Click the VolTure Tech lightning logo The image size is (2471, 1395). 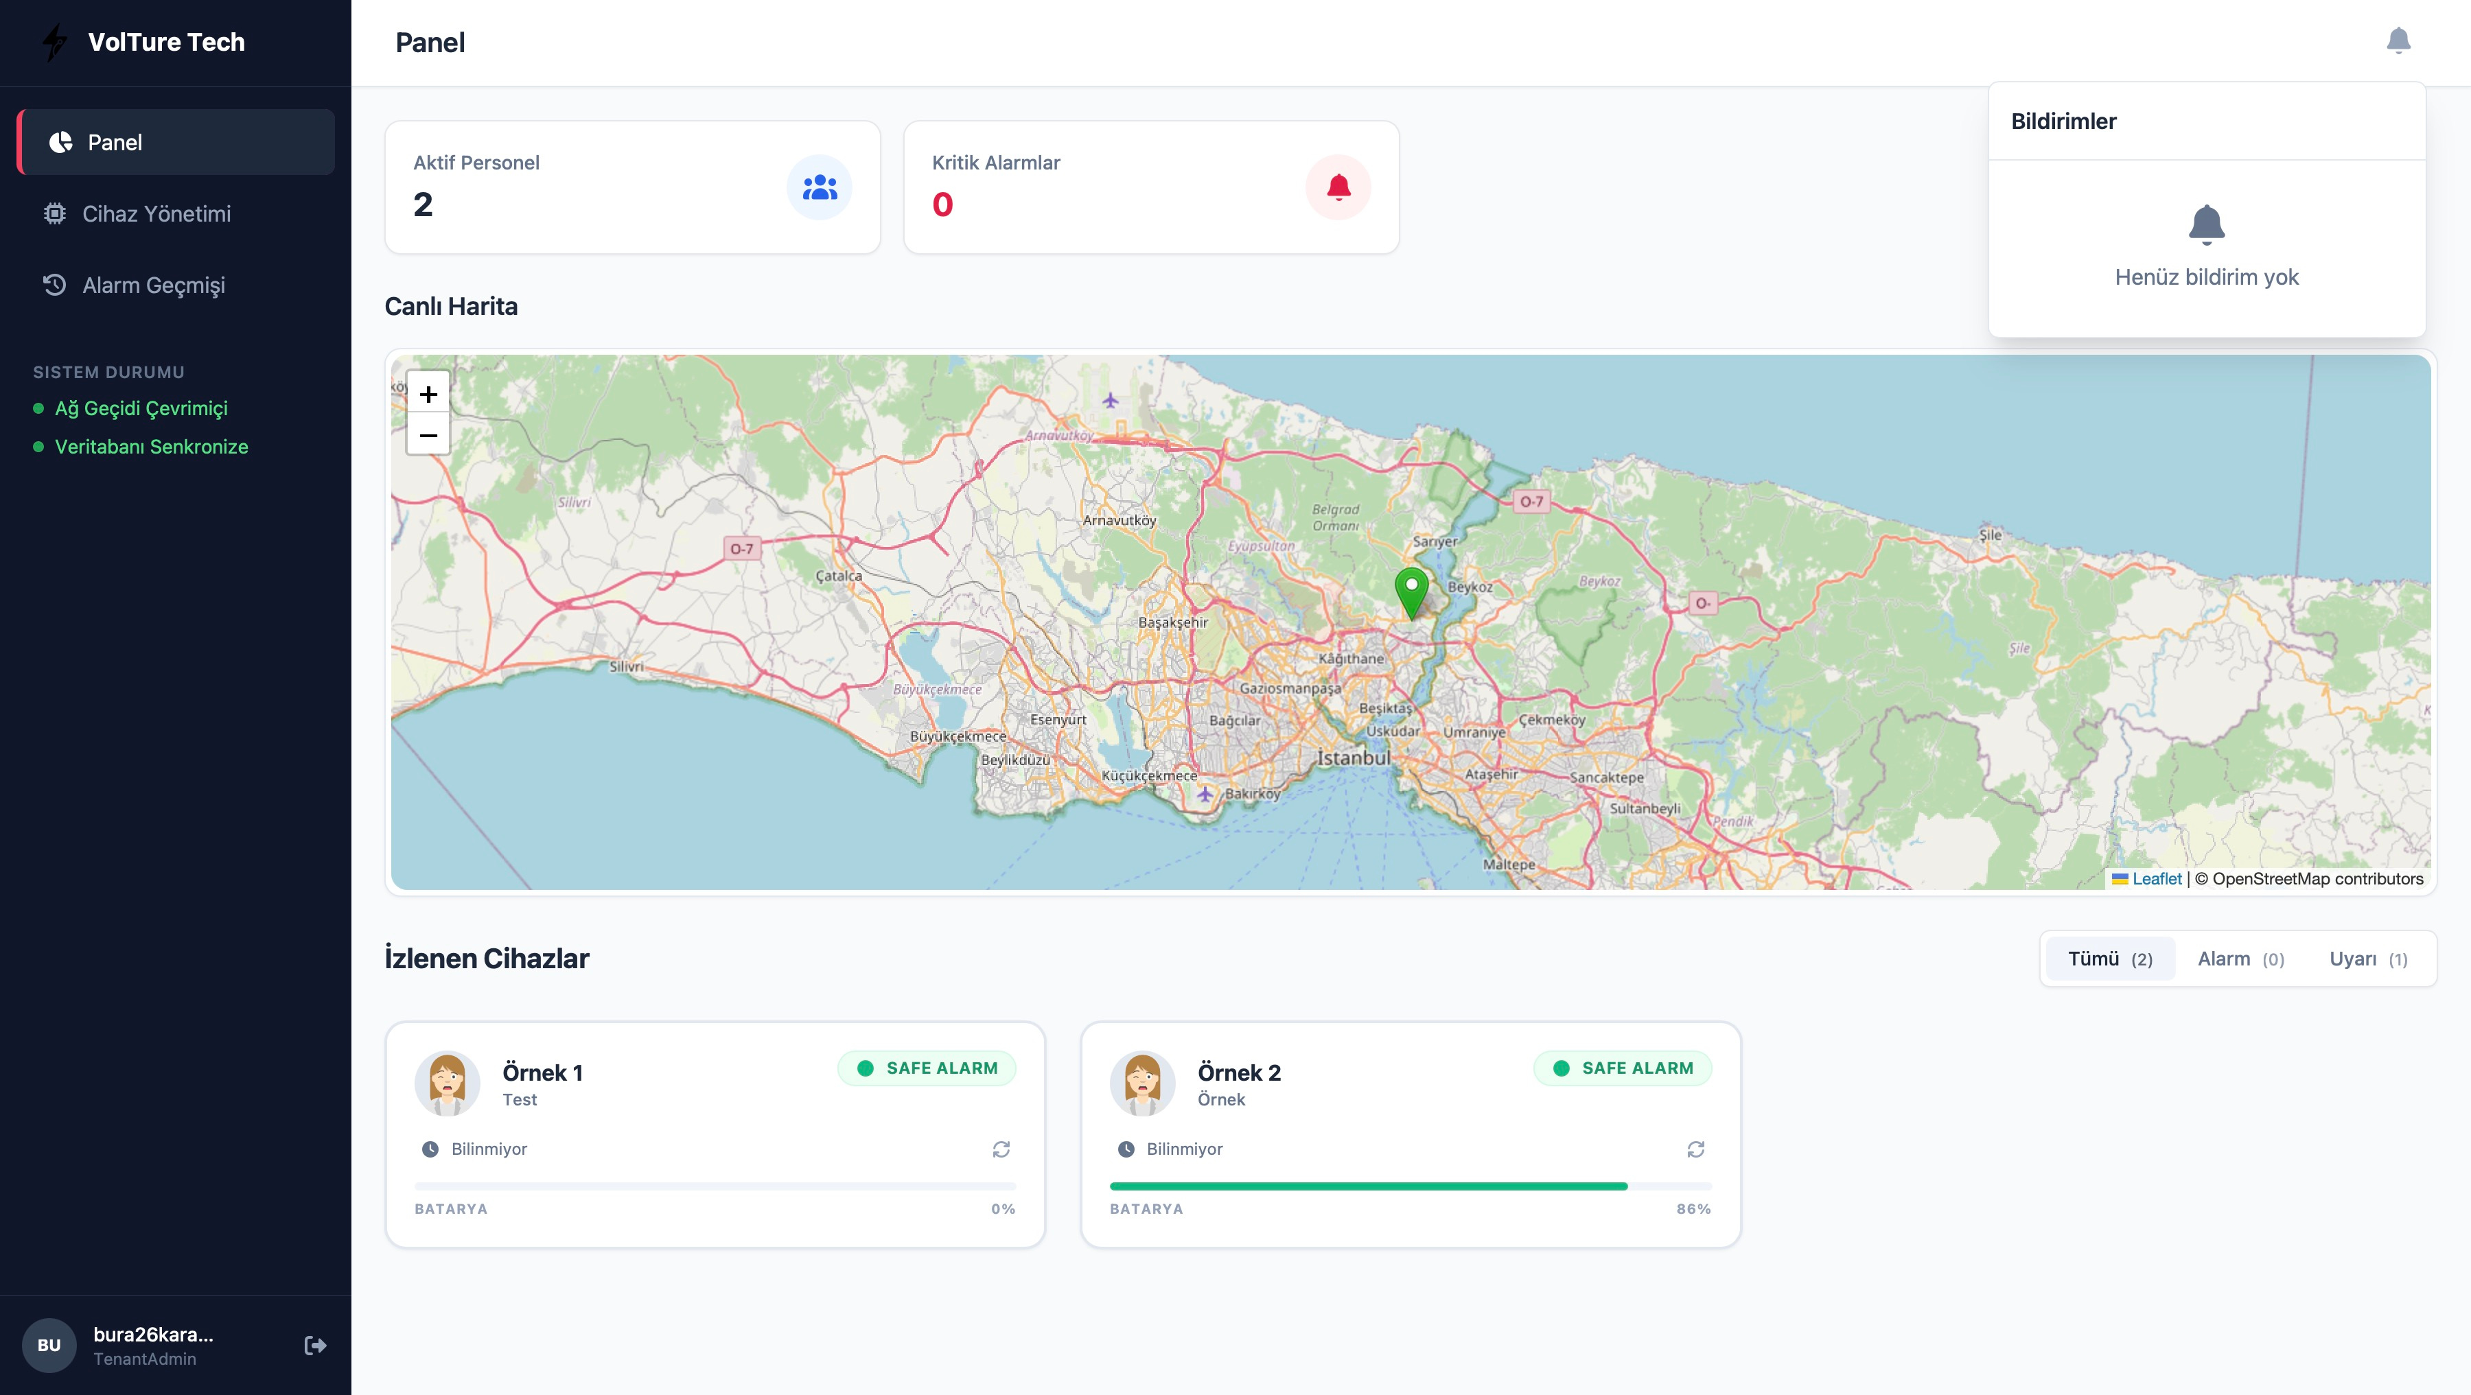pos(56,42)
